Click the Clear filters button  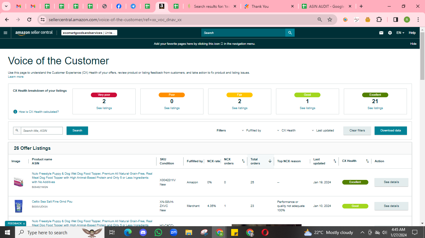357,130
